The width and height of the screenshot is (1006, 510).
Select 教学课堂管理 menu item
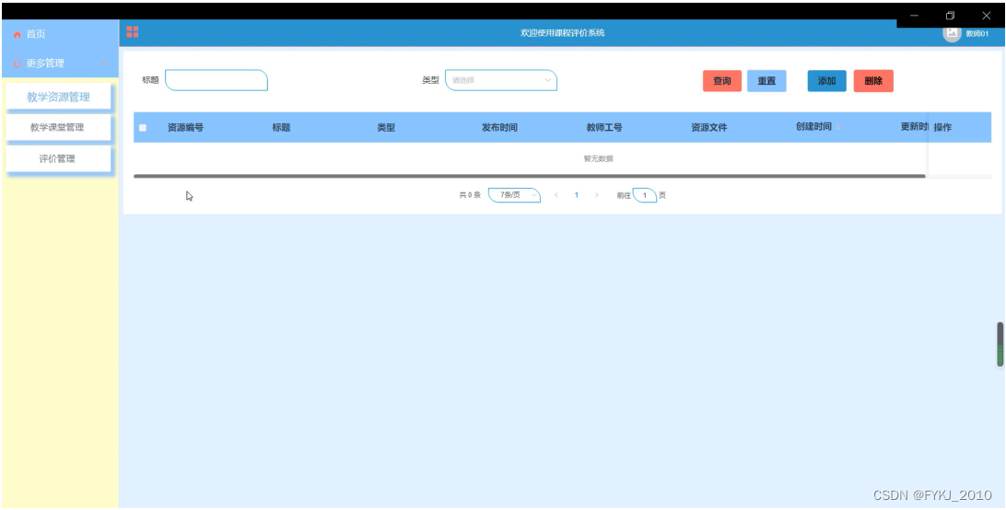[x=58, y=128]
